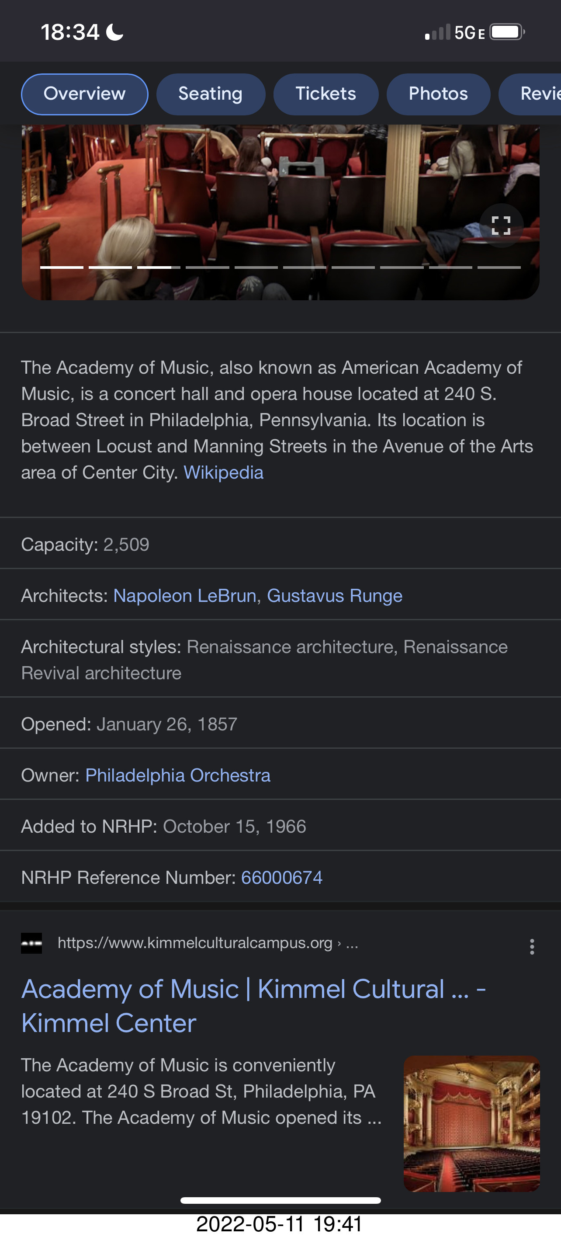Viewport: 561px width, 1237px height.
Task: Select the Tickets tab
Action: 326,94
